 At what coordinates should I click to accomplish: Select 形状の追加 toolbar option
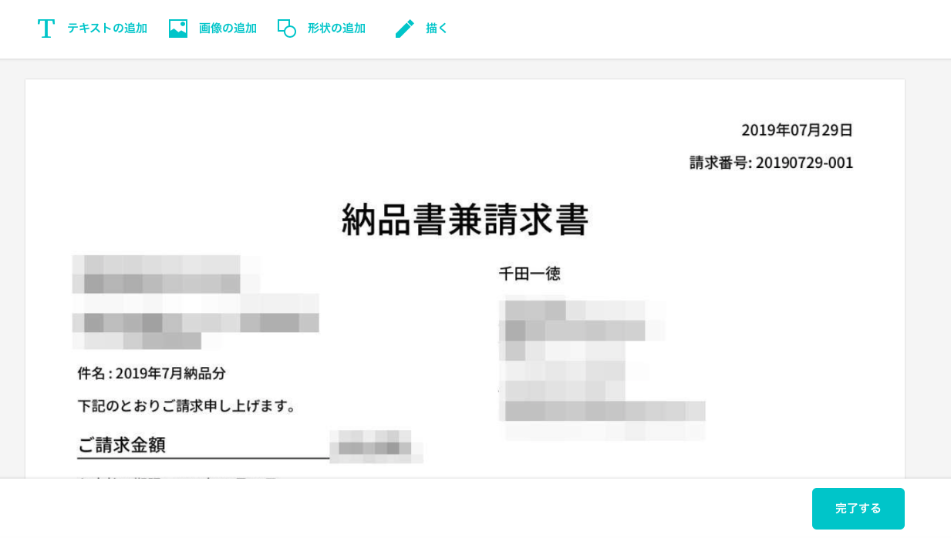(x=336, y=29)
